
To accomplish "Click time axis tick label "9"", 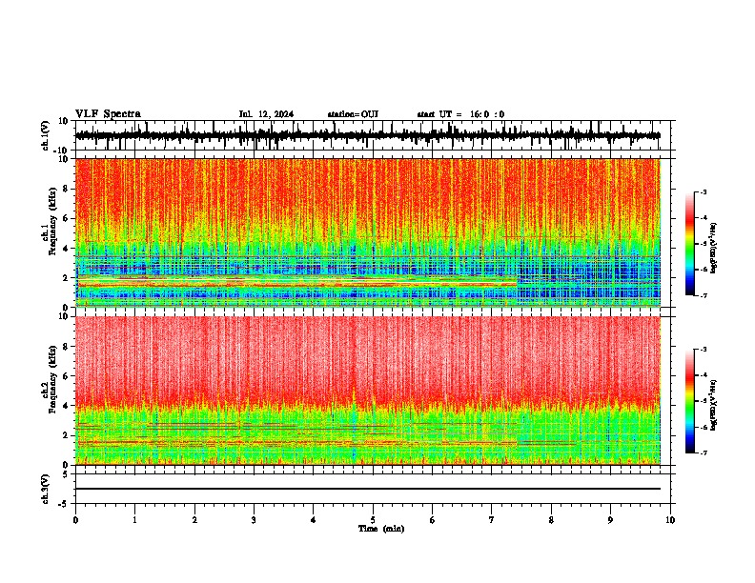I will coord(610,520).
